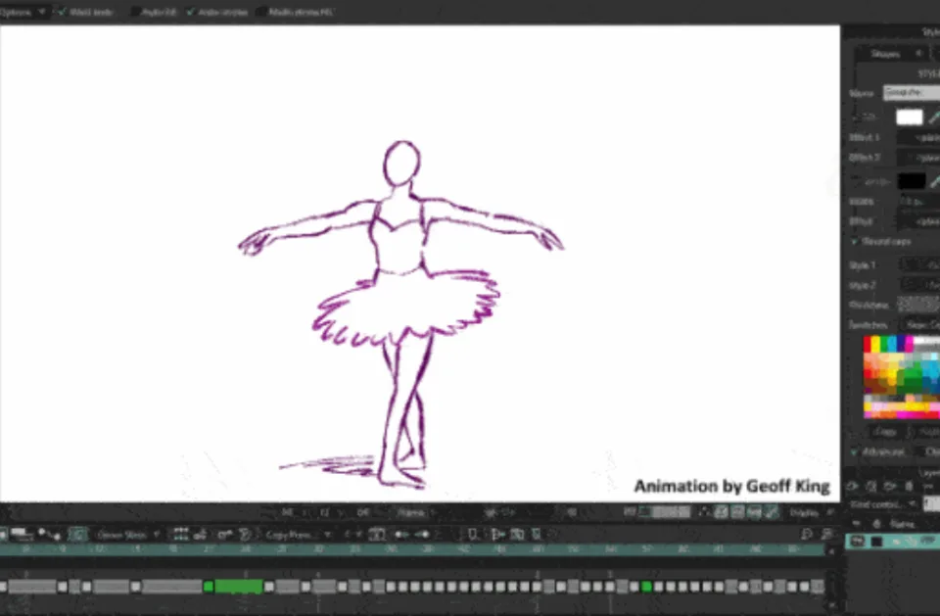Select the long green keyframe block in timeline
Image resolution: width=940 pixels, height=616 pixels.
(x=239, y=586)
